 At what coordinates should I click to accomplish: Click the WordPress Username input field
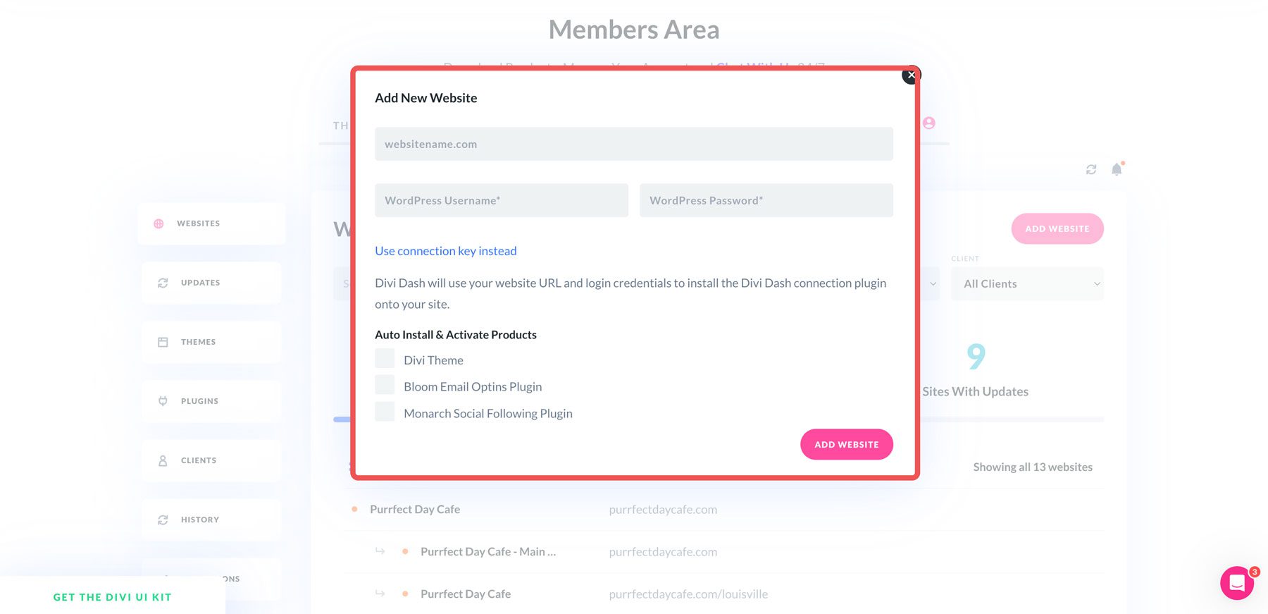[x=501, y=200]
